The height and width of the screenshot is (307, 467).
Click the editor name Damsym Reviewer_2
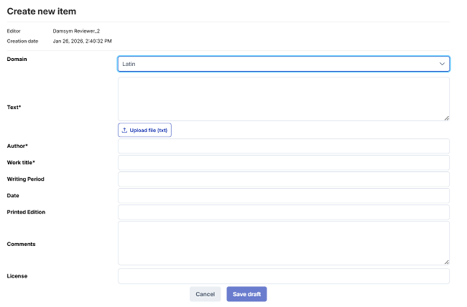coord(76,31)
